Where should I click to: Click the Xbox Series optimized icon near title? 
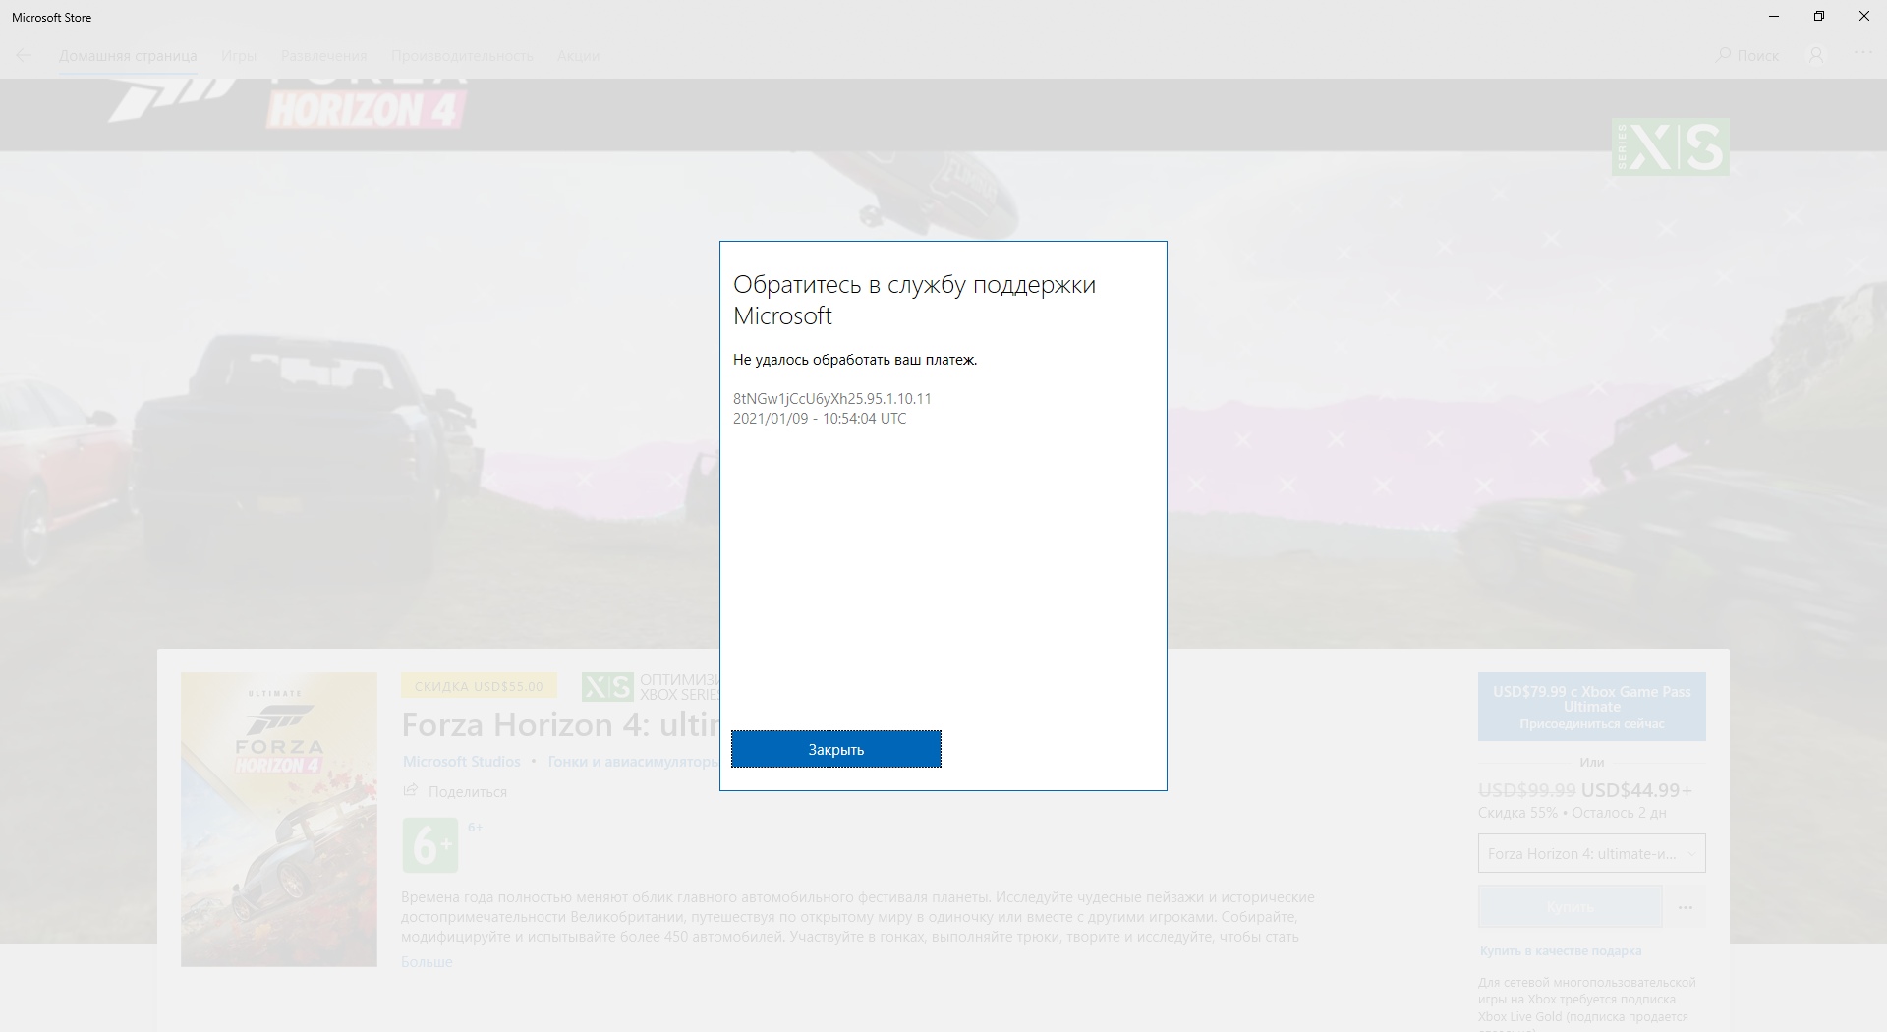pos(606,686)
